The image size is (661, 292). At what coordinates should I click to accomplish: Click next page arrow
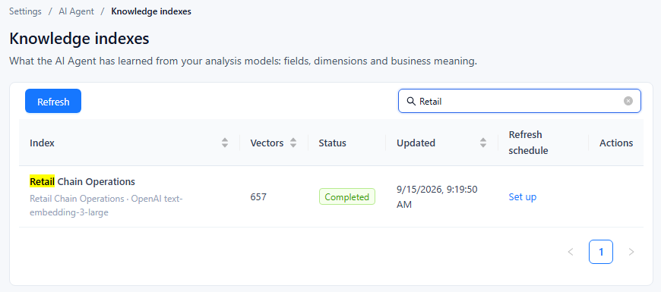[631, 252]
